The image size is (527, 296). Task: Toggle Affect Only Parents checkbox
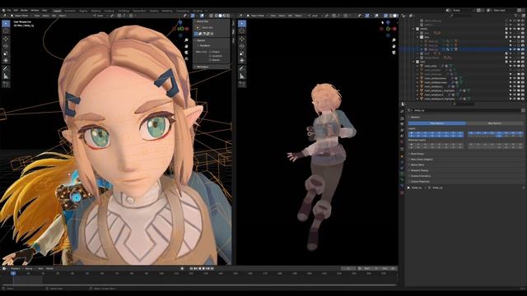click(x=211, y=60)
